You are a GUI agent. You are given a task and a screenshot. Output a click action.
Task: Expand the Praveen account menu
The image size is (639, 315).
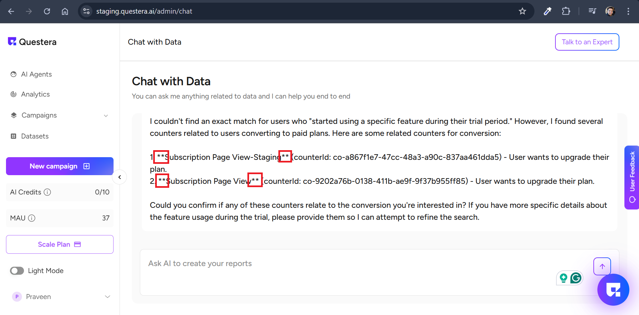click(108, 297)
